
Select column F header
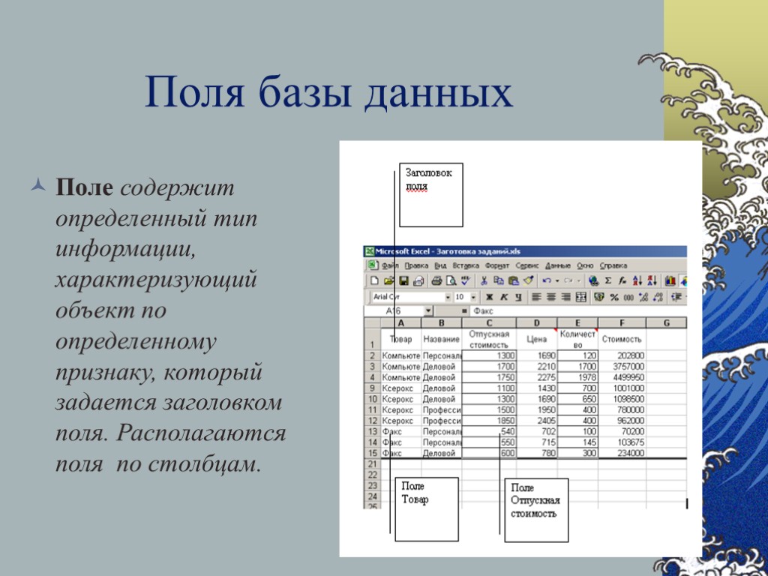[x=622, y=323]
